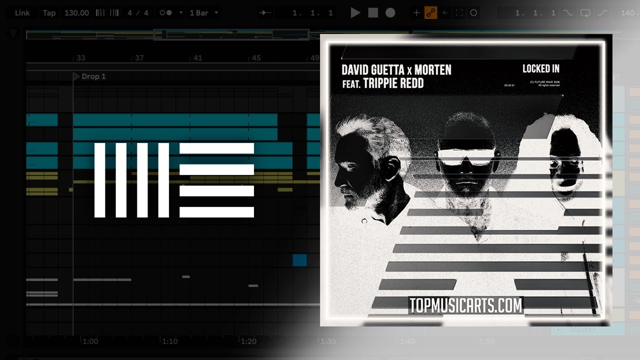Toggle the orange Automation Arm button

[x=430, y=13]
